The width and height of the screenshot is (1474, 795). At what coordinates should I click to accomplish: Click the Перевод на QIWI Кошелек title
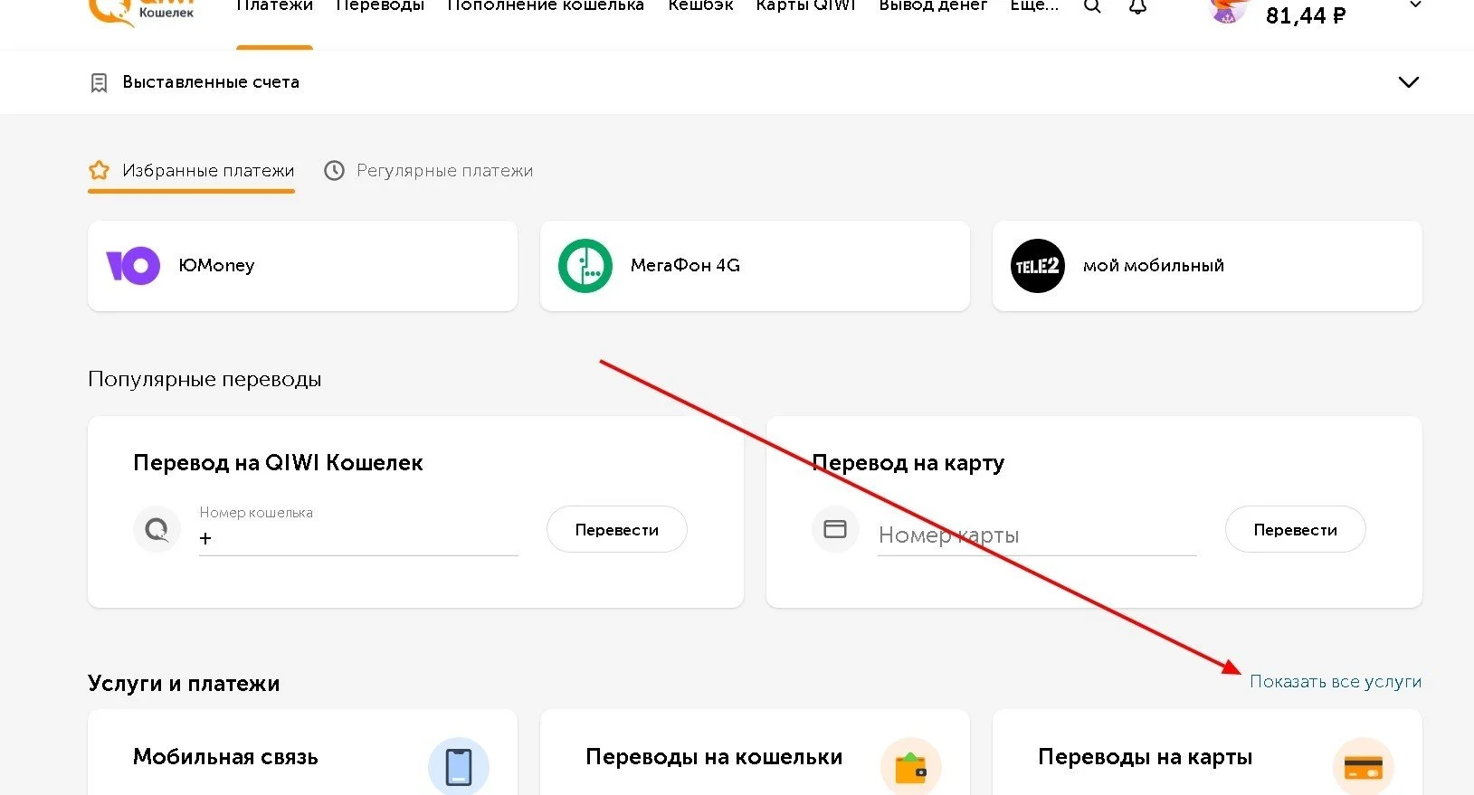click(x=278, y=463)
